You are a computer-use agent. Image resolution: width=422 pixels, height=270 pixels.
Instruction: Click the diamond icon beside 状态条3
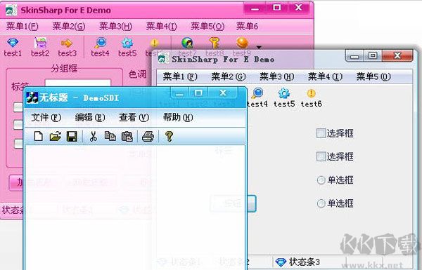[281, 262]
